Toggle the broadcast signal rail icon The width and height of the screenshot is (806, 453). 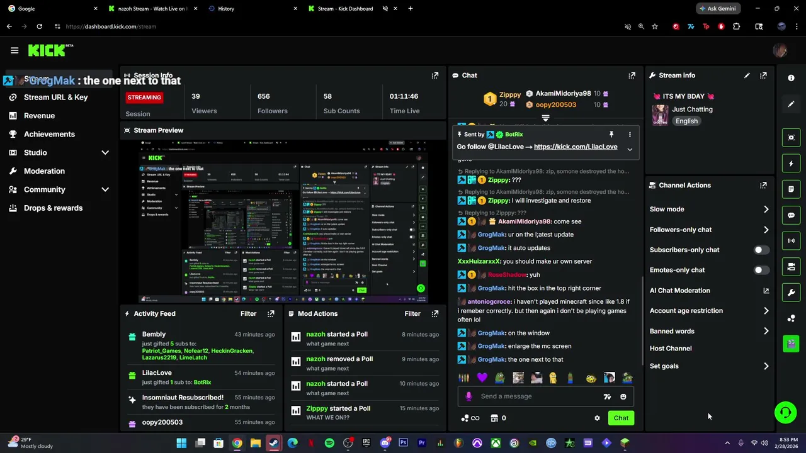click(791, 241)
